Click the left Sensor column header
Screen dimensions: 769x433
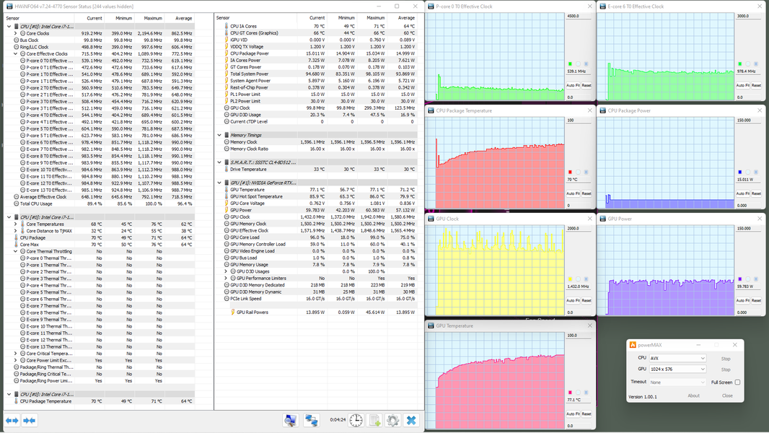pos(40,18)
